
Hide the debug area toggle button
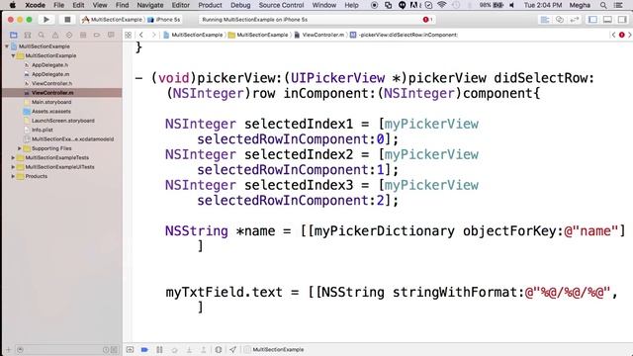click(x=130, y=349)
